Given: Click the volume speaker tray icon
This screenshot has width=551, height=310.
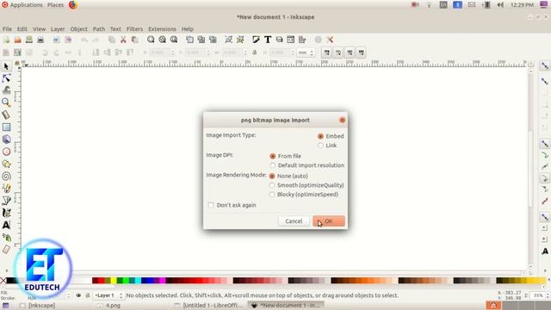Looking at the screenshot, I should (x=500, y=5).
